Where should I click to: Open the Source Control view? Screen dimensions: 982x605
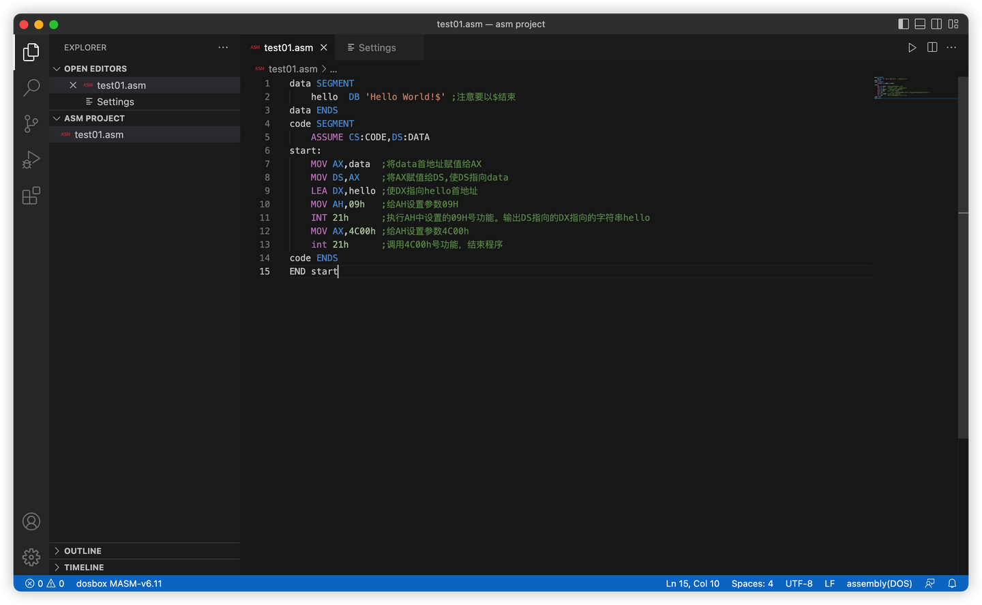point(31,123)
